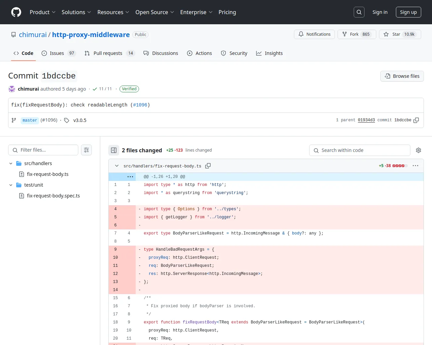This screenshot has width=432, height=345.
Task: Select fix-request-body.spec.ts in file tree
Action: coord(53,196)
